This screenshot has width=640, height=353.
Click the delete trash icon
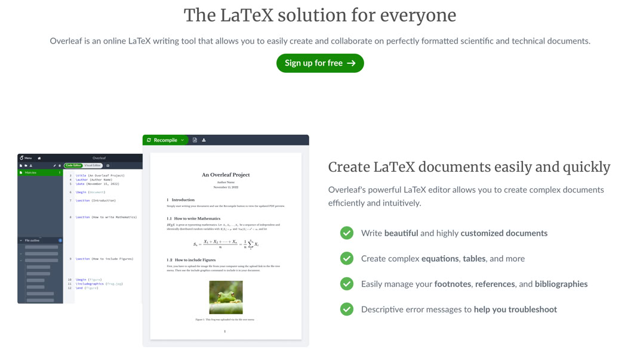pyautogui.click(x=59, y=166)
